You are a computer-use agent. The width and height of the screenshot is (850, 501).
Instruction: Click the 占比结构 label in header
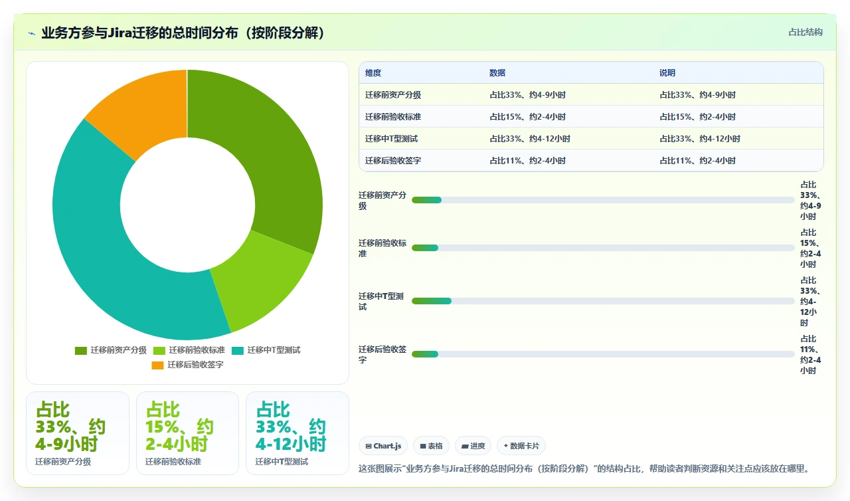tap(806, 32)
